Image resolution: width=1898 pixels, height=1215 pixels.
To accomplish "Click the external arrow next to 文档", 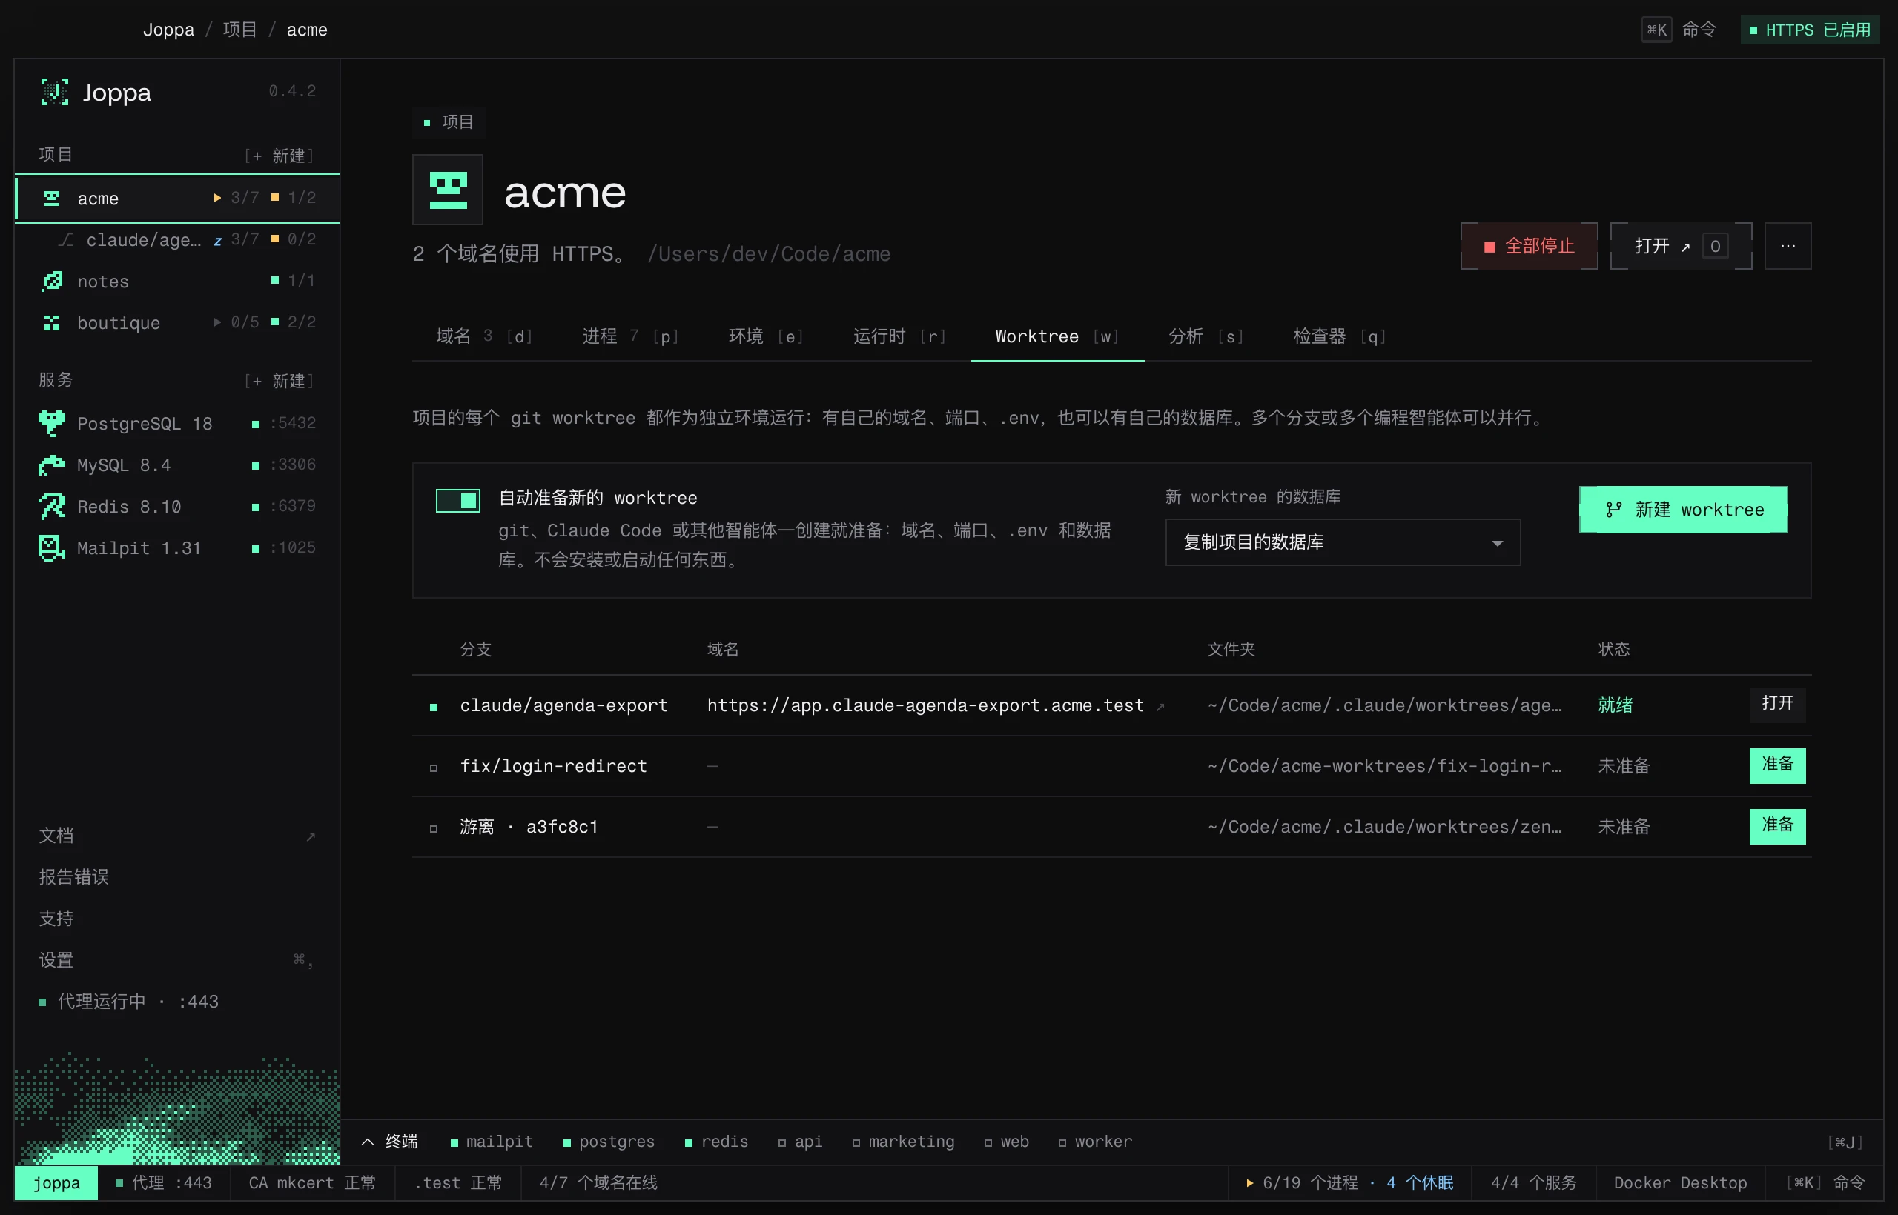I will [x=311, y=837].
